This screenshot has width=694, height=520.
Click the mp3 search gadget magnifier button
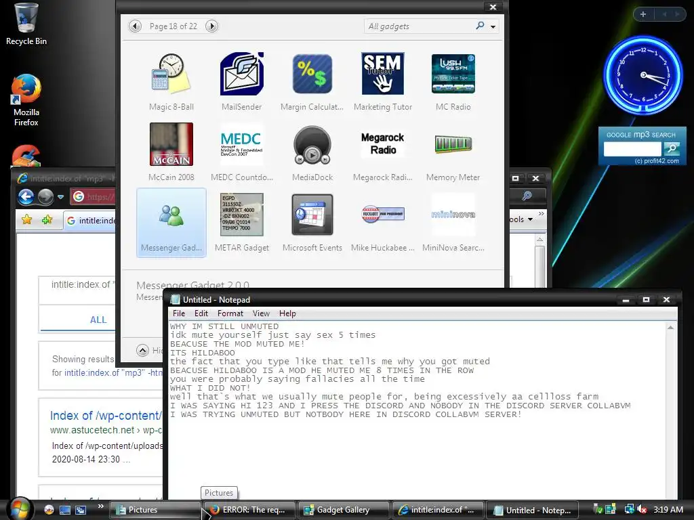pos(672,148)
